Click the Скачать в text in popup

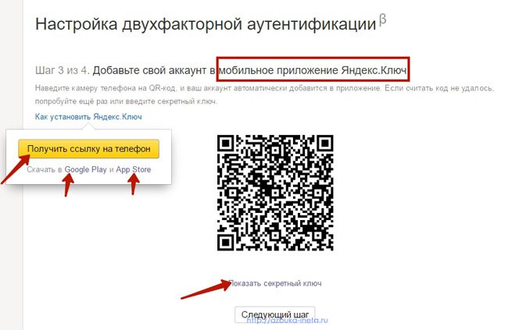(45, 169)
